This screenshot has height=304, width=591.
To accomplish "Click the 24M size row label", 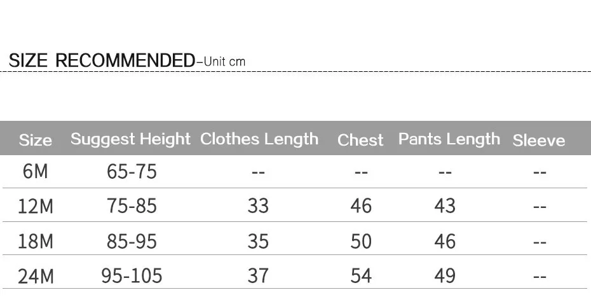I will click(36, 276).
